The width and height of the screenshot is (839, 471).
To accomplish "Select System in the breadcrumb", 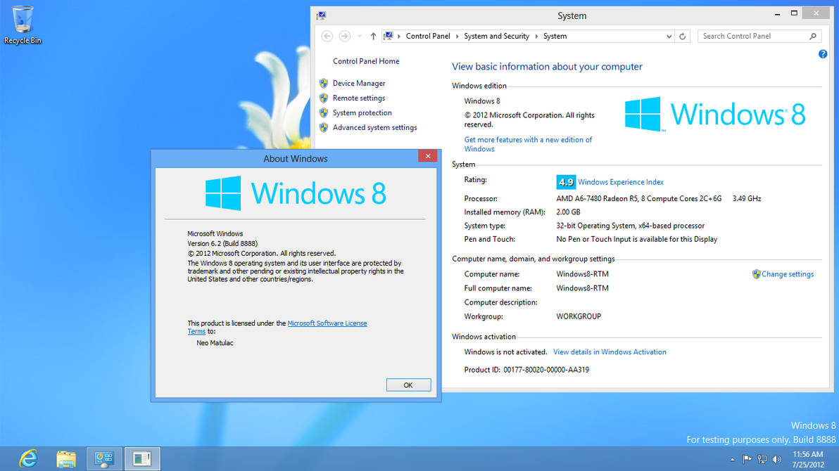I will [x=555, y=36].
